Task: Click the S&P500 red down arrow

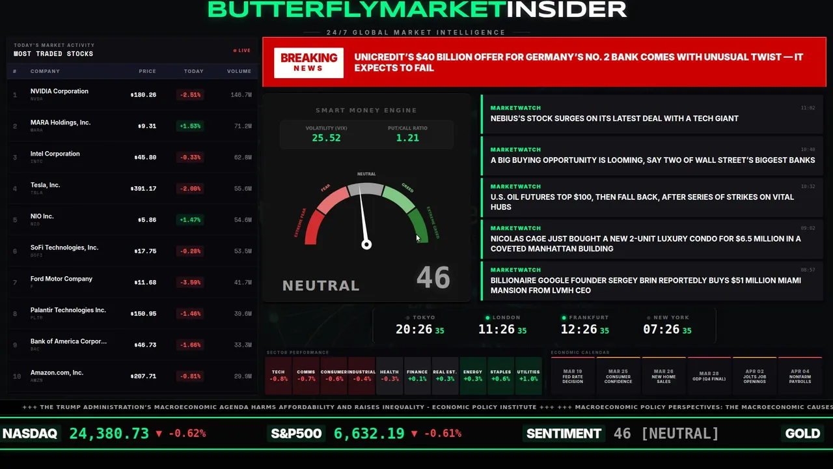Action: click(415, 433)
